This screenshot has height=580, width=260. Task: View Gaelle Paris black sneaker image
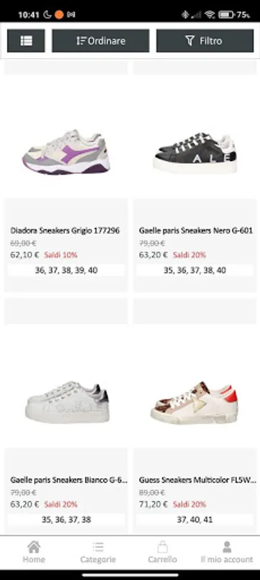(194, 152)
